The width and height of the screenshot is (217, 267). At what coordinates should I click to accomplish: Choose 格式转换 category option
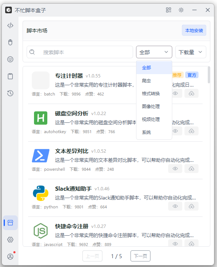(x=154, y=93)
